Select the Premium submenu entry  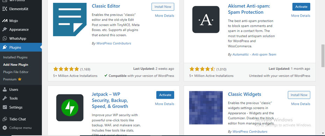pyautogui.click(x=12, y=79)
